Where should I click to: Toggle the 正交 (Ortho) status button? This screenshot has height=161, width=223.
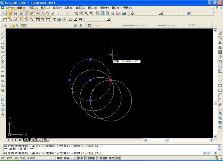(x=73, y=158)
